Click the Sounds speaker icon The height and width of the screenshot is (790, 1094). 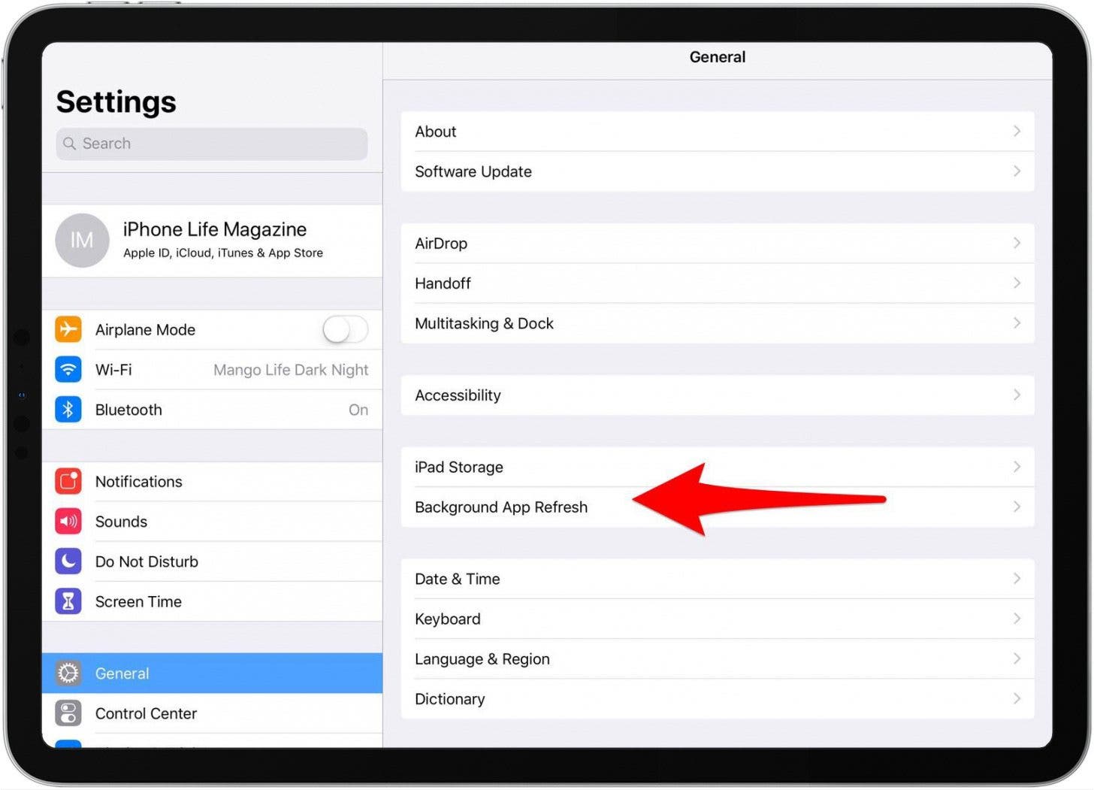click(x=68, y=521)
